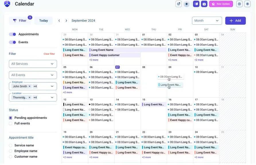Select the Service name radio option
The width and height of the screenshot is (256, 165).
pyautogui.click(x=11, y=146)
